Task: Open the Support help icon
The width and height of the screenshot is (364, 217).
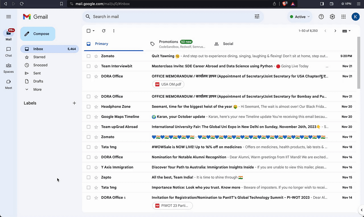Action: [x=321, y=17]
